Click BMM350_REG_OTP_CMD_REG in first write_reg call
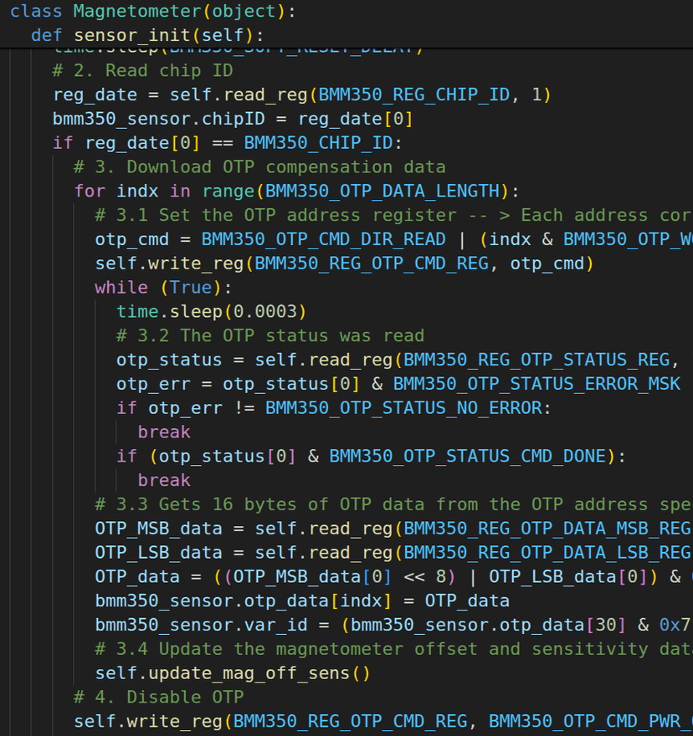 tap(372, 263)
